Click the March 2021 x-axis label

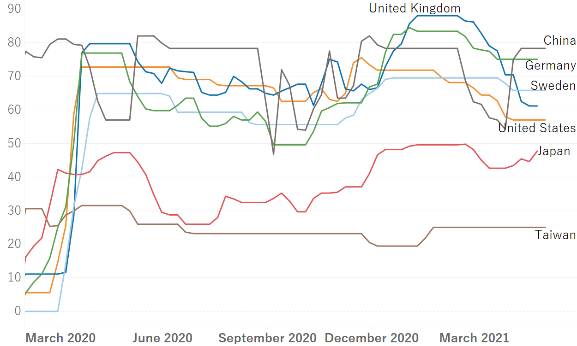pos(474,338)
